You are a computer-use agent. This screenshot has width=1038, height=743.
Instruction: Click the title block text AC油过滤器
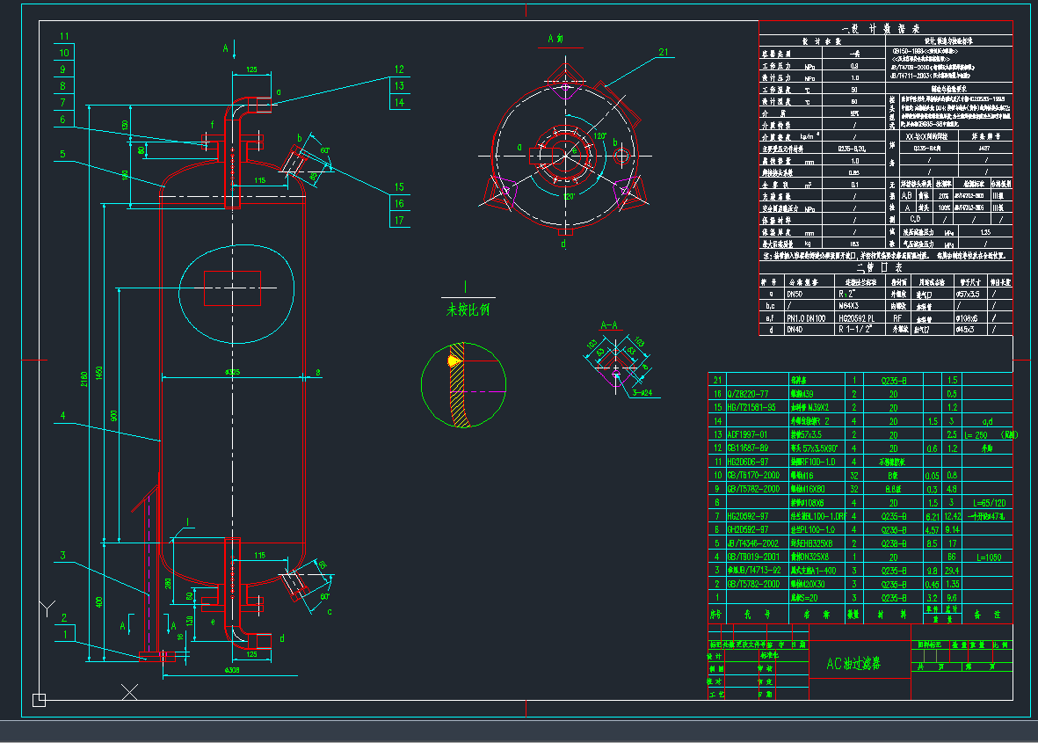pos(855,665)
